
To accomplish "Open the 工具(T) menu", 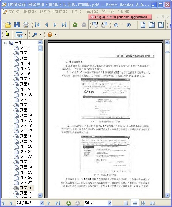I will pos(77,12).
